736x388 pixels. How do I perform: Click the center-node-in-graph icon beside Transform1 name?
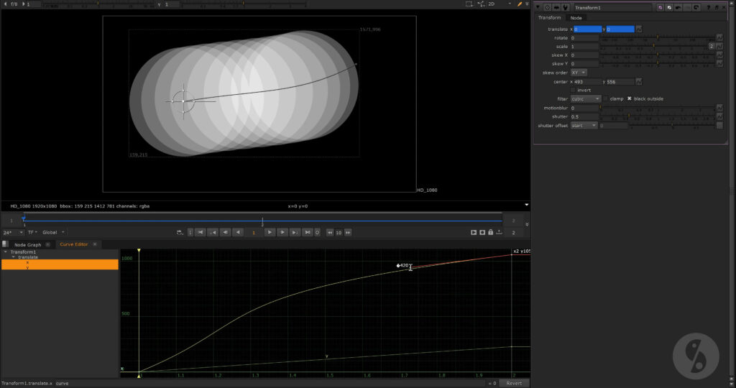(547, 7)
